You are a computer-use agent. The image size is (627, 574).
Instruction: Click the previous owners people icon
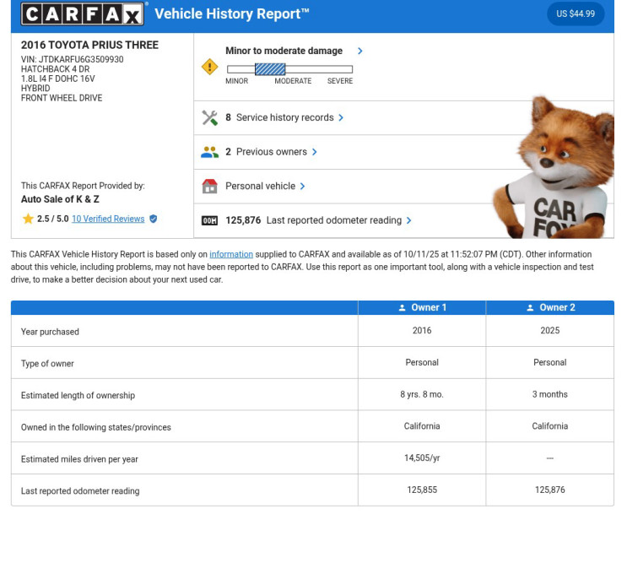209,152
